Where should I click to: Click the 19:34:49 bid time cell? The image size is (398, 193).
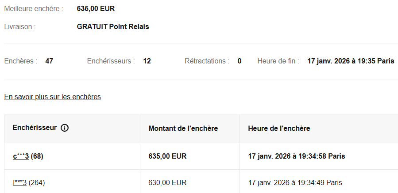tap(295, 182)
